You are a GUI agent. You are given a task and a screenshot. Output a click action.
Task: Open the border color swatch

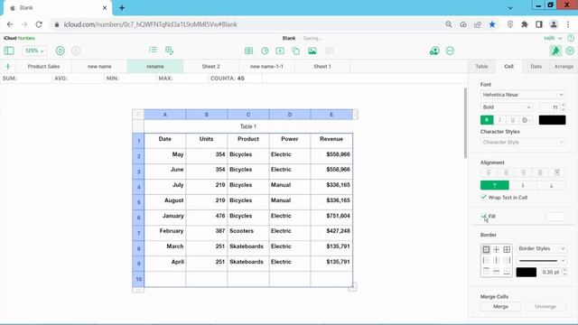click(526, 272)
